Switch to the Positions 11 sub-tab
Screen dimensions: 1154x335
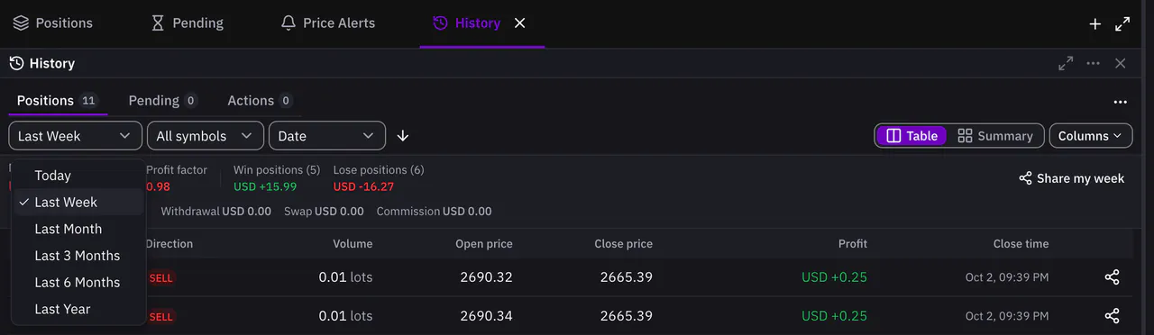pos(58,101)
